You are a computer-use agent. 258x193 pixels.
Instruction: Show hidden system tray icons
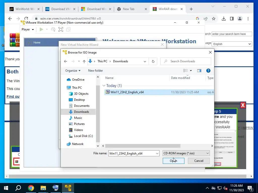(207, 188)
